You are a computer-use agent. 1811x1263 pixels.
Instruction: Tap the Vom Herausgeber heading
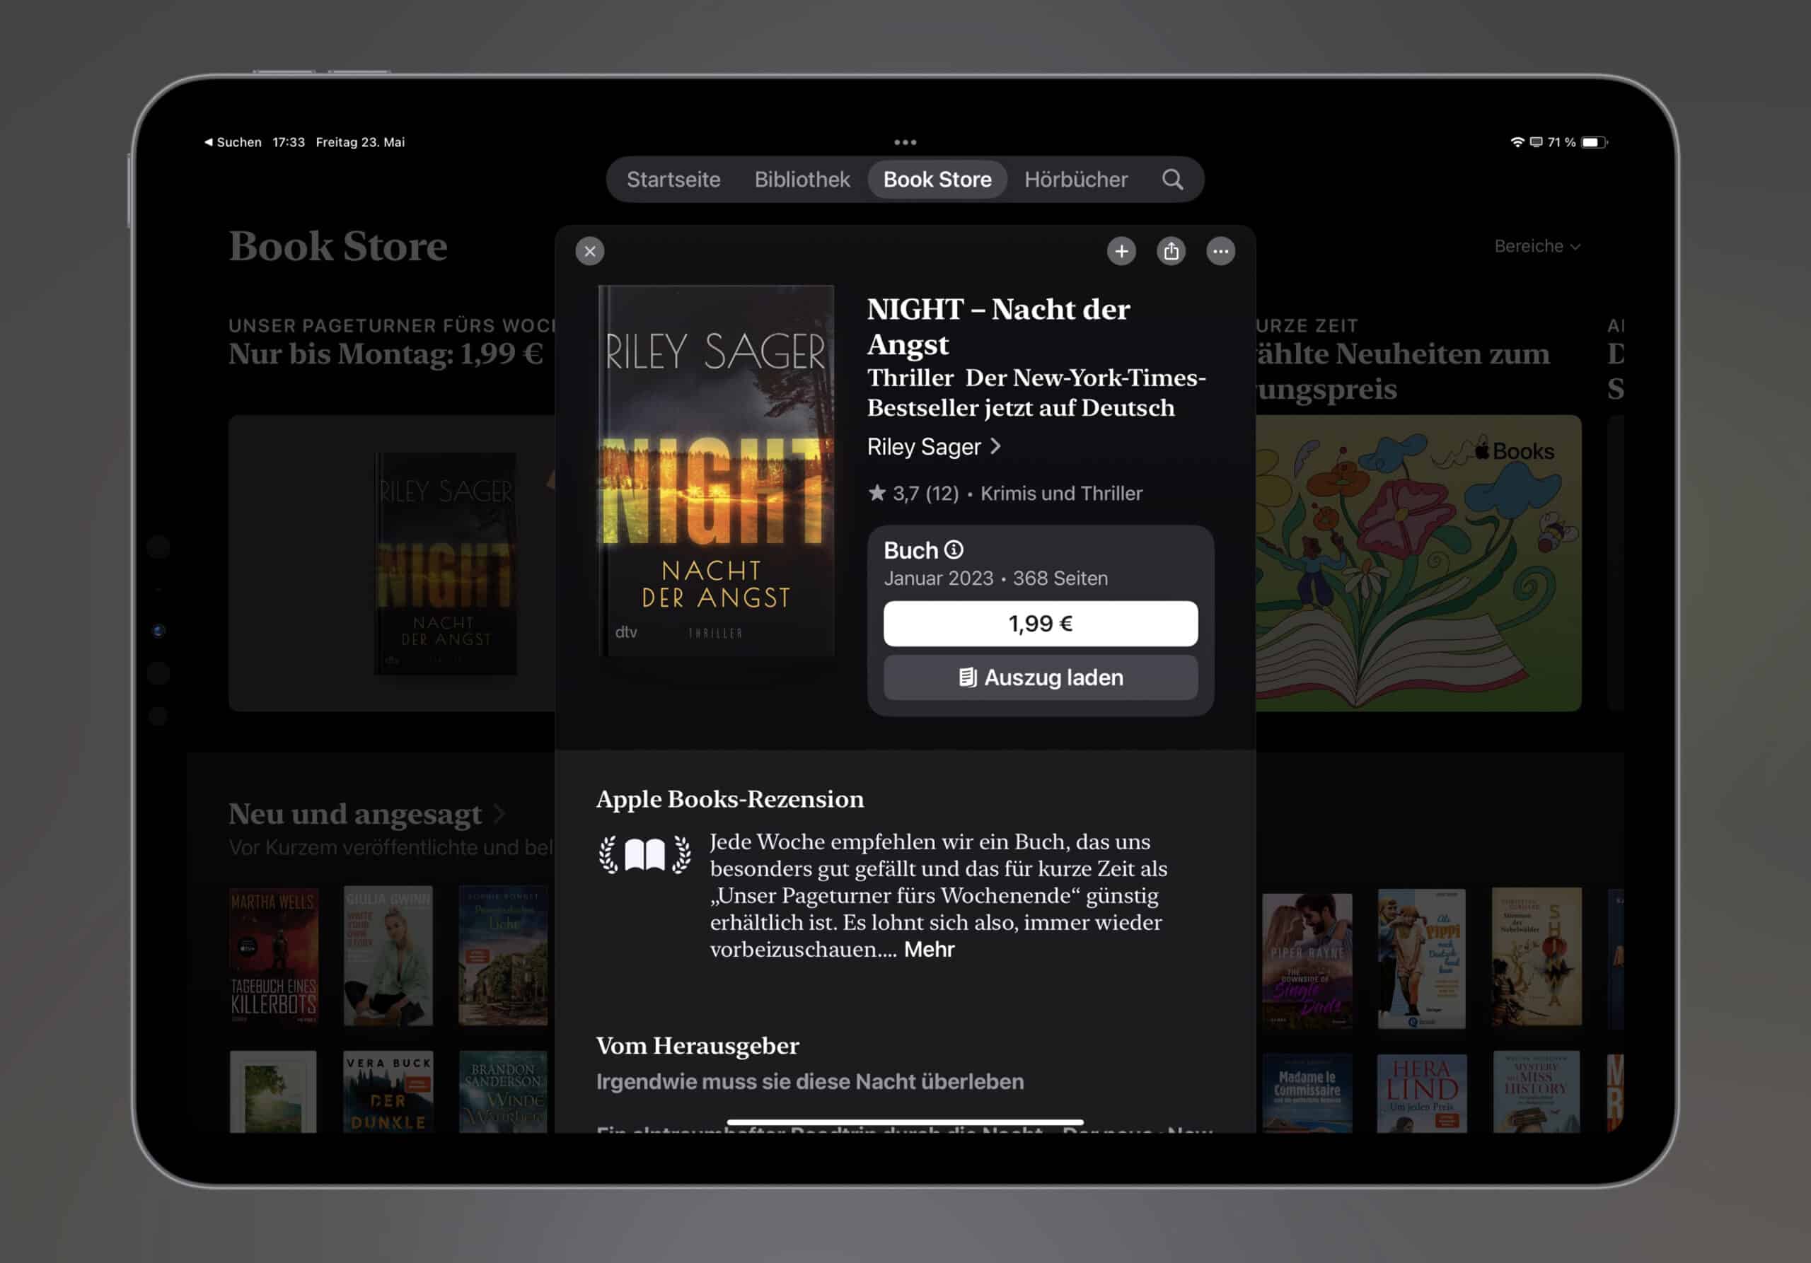pyautogui.click(x=698, y=1046)
